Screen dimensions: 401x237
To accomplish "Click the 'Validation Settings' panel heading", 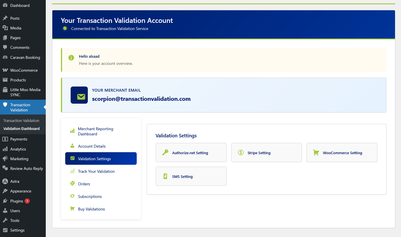I will [176, 136].
